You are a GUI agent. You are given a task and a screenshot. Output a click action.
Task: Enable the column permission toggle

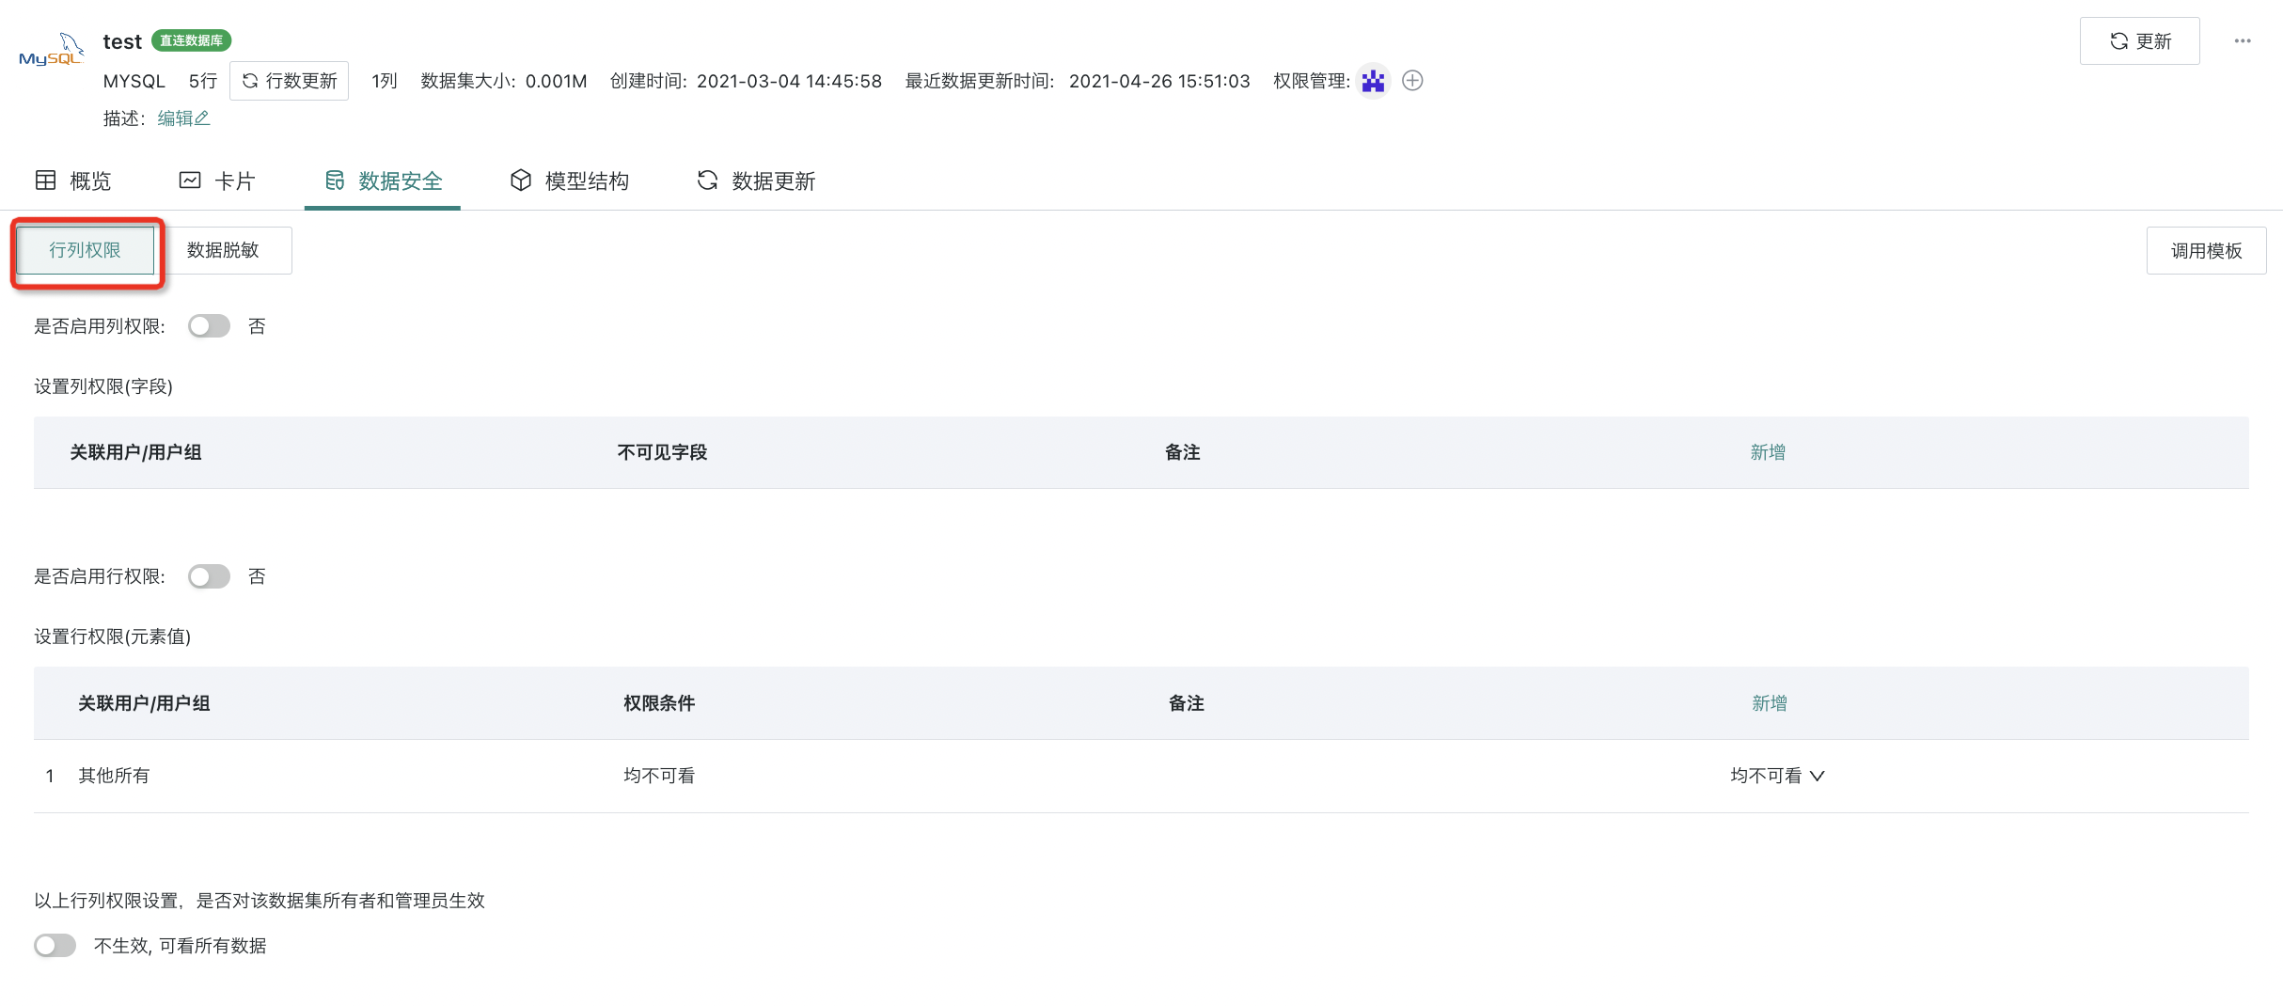pos(209,326)
